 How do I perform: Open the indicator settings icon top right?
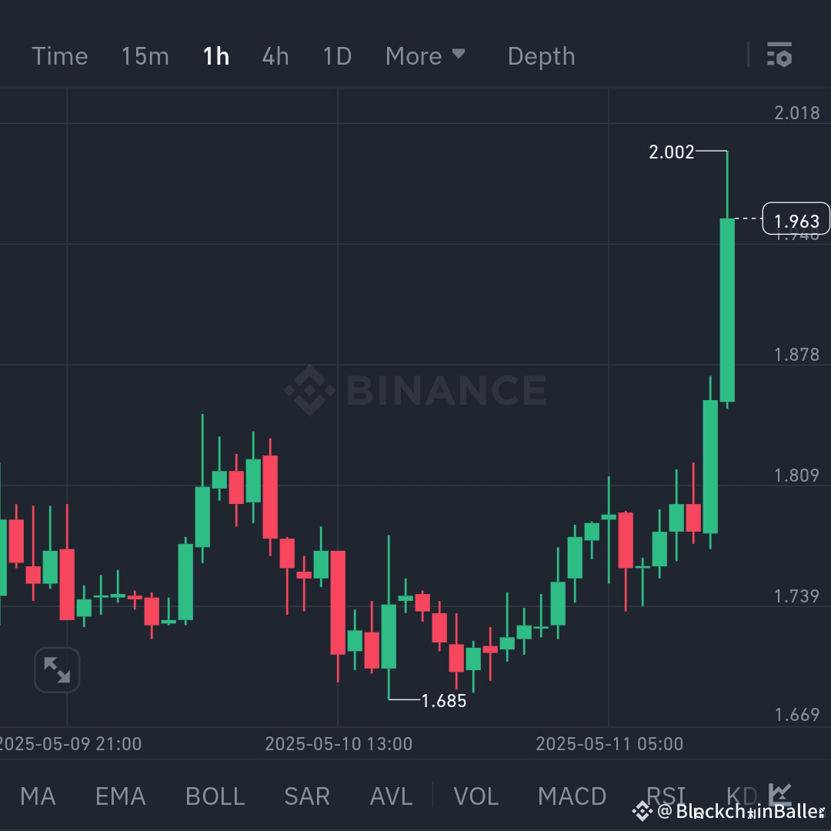pos(779,55)
